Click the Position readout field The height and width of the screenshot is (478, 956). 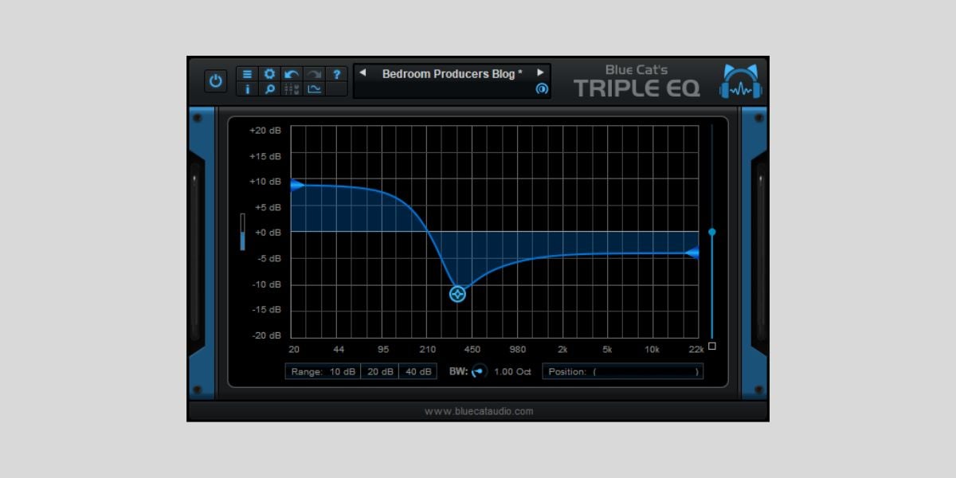pos(623,371)
